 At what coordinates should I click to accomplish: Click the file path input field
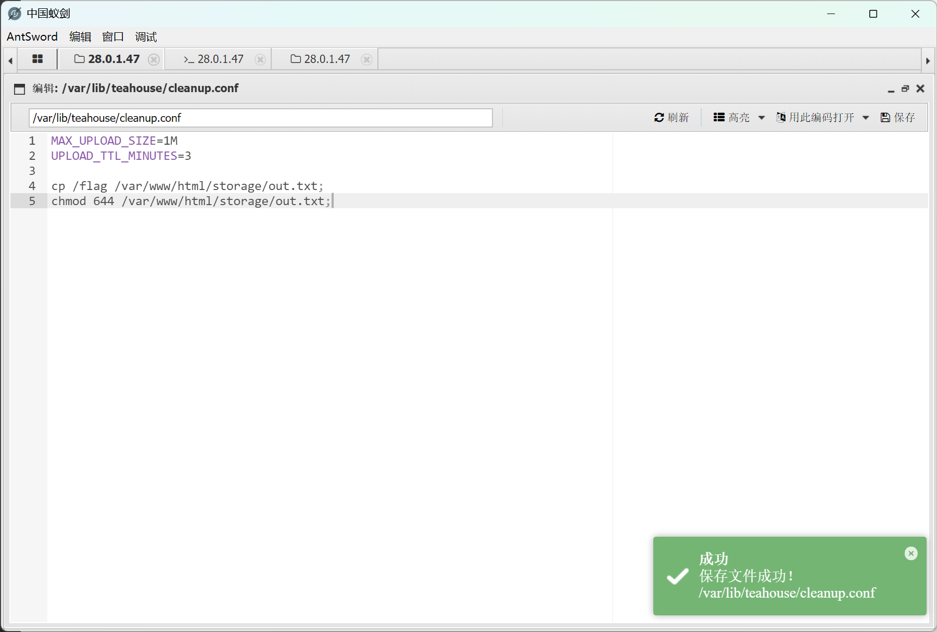261,118
